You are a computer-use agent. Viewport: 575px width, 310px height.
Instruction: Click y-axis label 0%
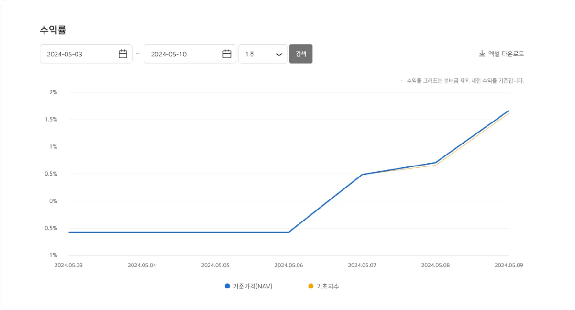point(53,201)
